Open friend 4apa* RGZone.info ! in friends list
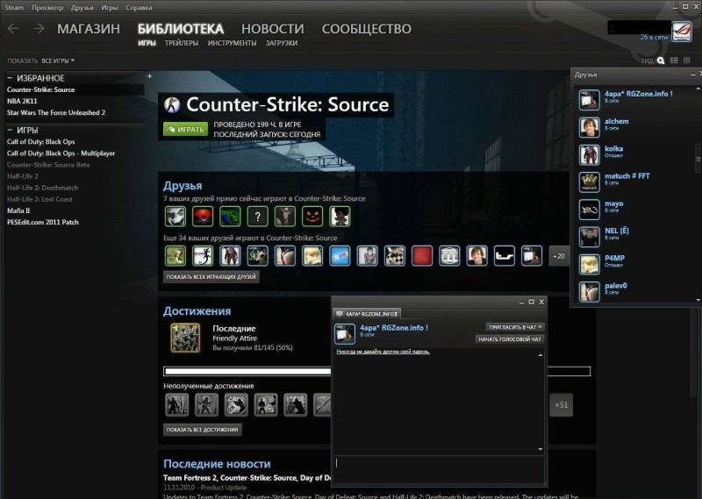Image resolution: width=702 pixels, height=499 pixels. (635, 100)
